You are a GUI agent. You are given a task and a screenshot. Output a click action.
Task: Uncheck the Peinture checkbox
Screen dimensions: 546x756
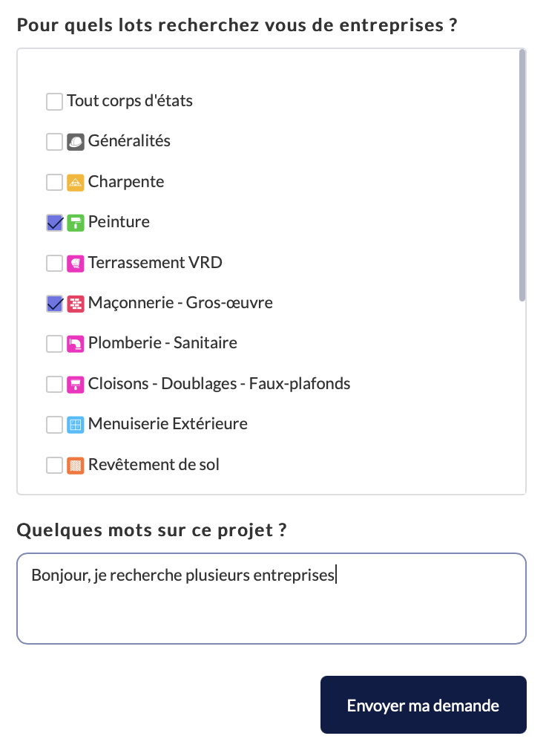point(54,223)
